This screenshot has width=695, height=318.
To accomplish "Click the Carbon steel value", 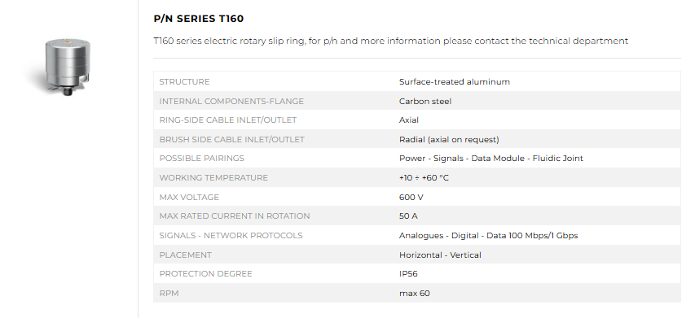I will point(425,102).
